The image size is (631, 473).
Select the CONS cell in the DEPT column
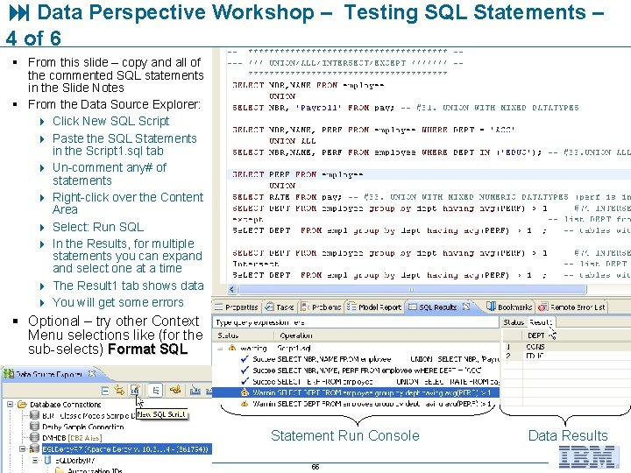tap(535, 347)
